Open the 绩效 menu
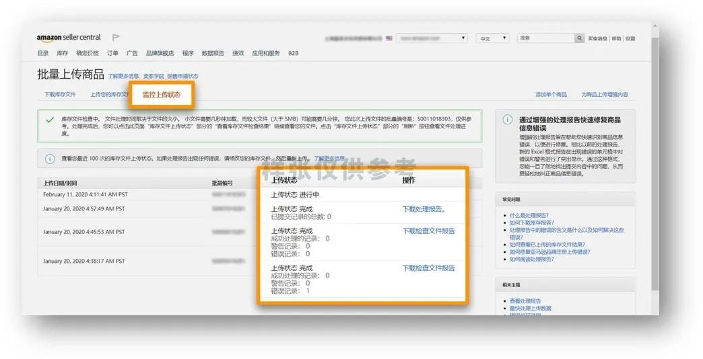 238,53
